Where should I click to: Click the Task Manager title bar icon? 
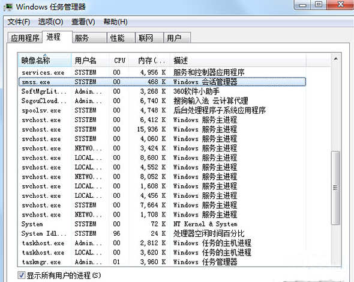[x=8, y=7]
